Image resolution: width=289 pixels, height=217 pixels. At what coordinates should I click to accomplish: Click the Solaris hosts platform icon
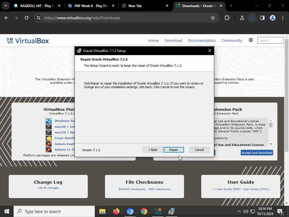click(49, 144)
